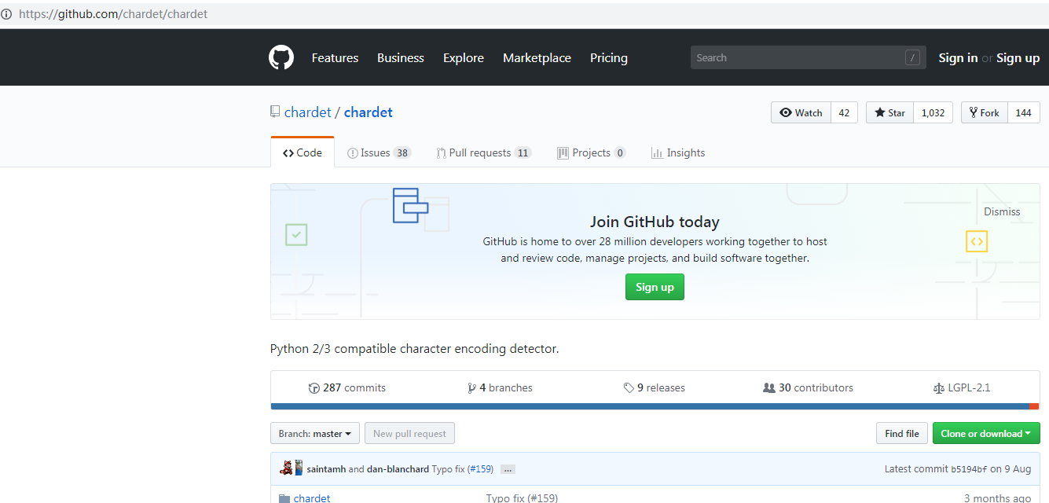Click the Star button
Screen dimensions: 1049x503
click(x=889, y=112)
